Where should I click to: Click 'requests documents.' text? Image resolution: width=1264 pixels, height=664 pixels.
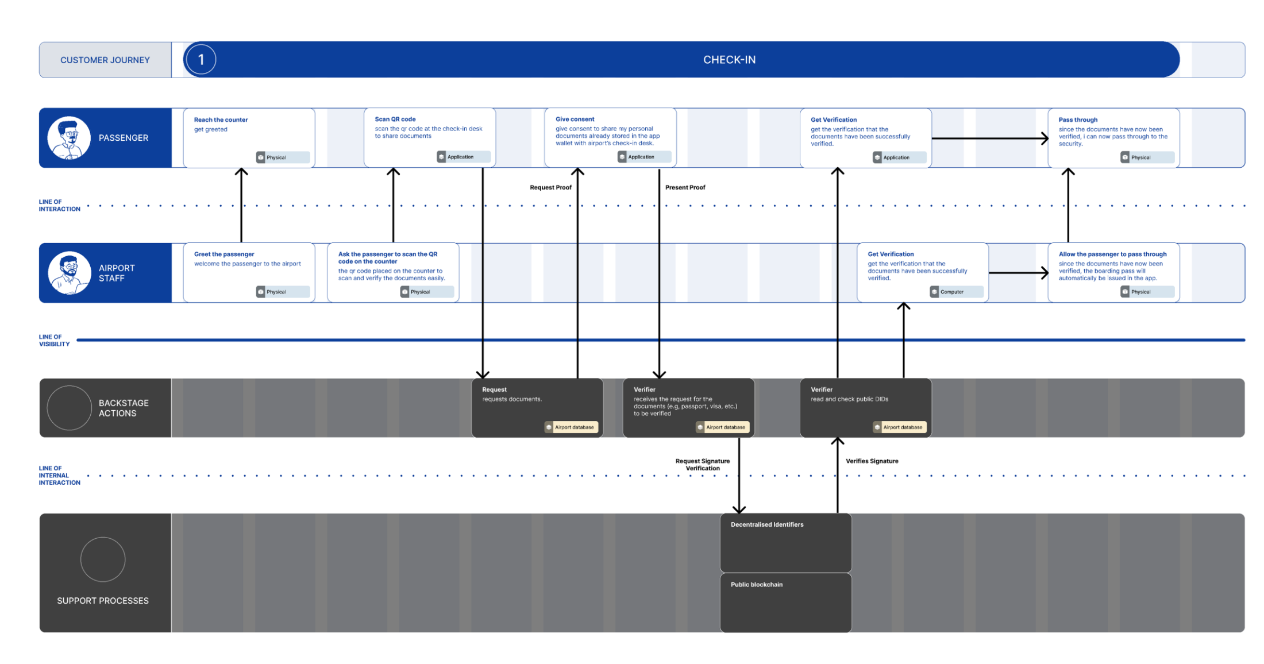coord(512,399)
